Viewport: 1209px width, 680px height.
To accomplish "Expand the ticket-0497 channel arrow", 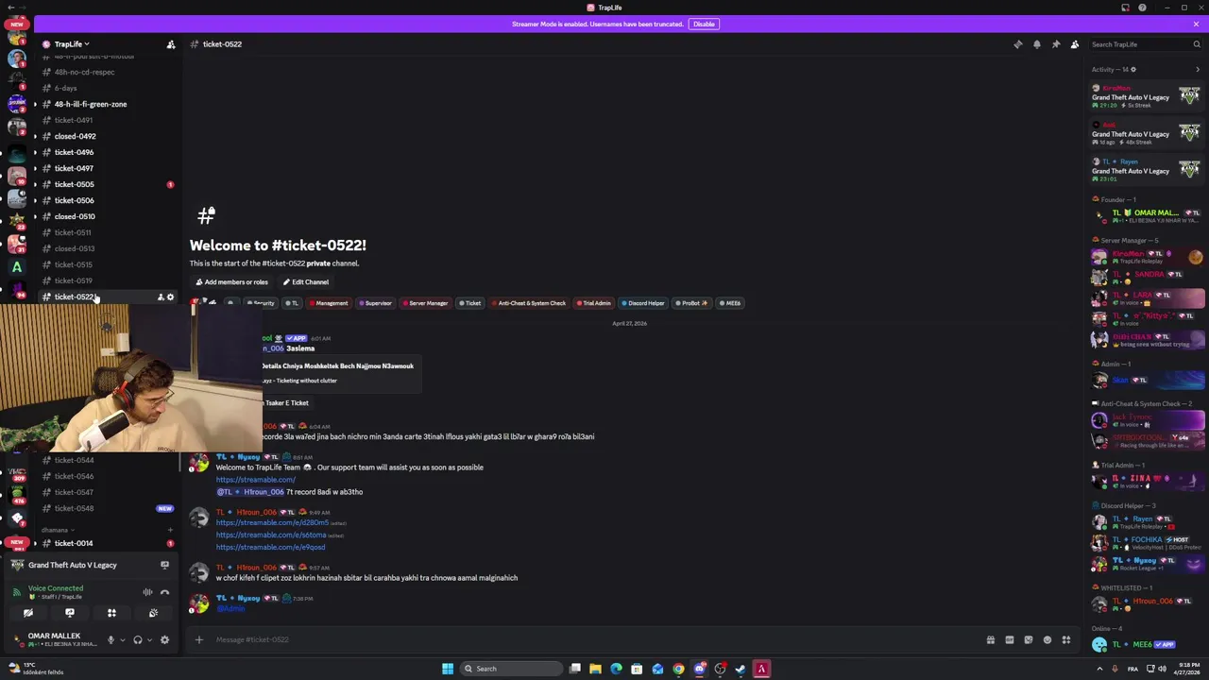I will pos(35,168).
